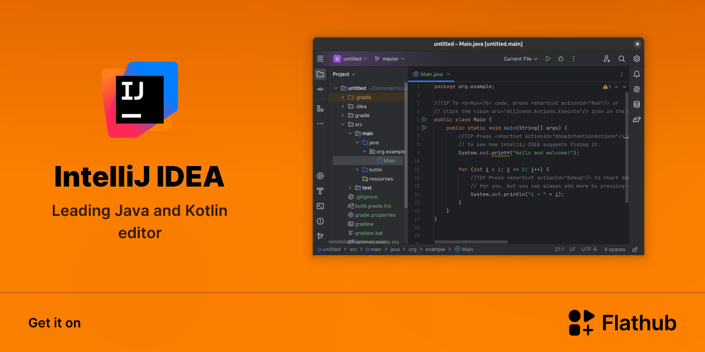Change UTF-8 file encoding in status bar
705x352 pixels.
(589, 249)
